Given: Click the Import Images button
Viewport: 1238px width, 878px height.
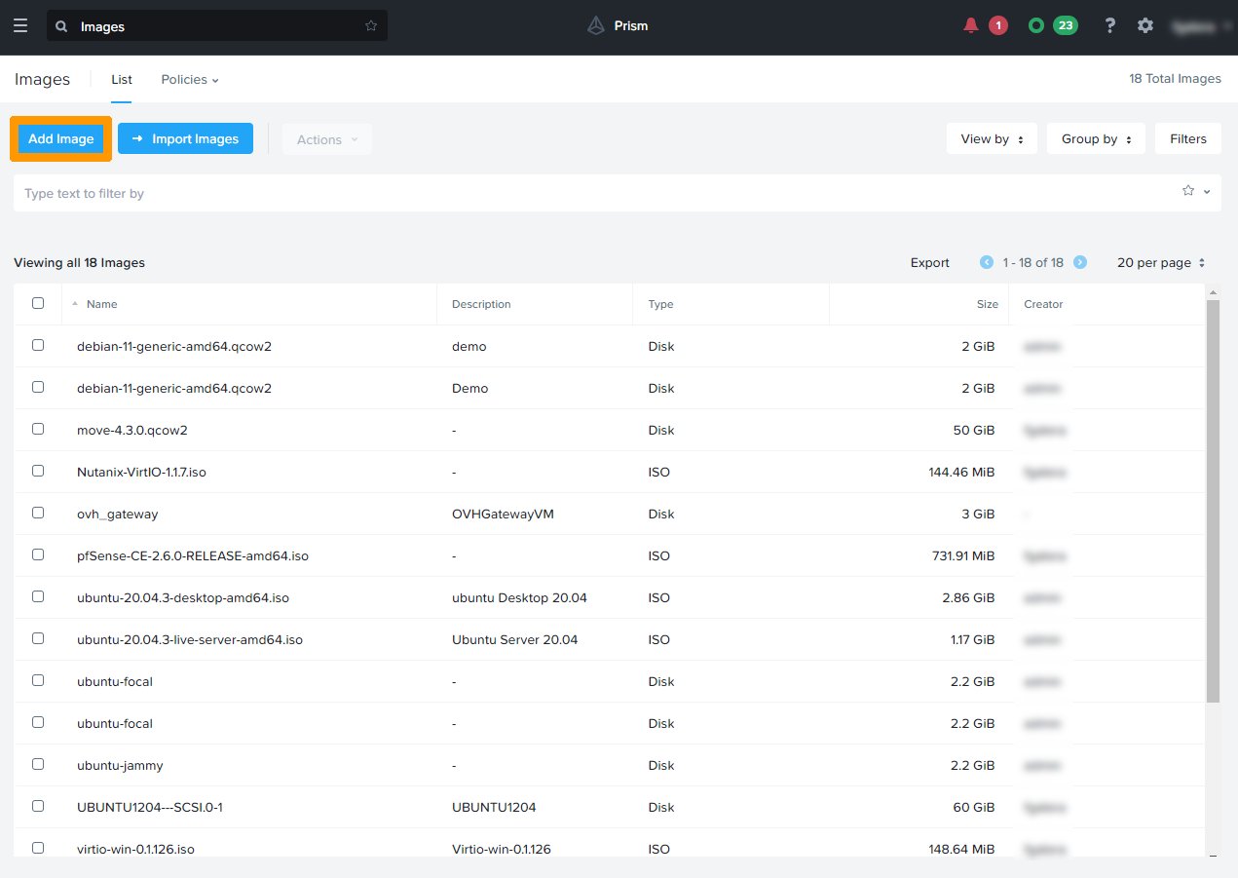Looking at the screenshot, I should pos(185,139).
